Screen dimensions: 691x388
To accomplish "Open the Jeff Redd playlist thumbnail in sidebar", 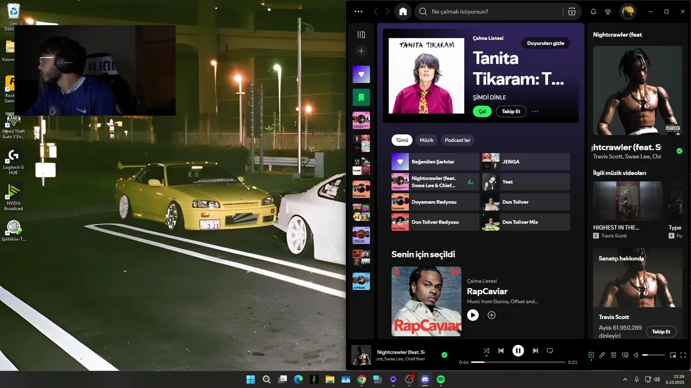I will click(x=361, y=282).
